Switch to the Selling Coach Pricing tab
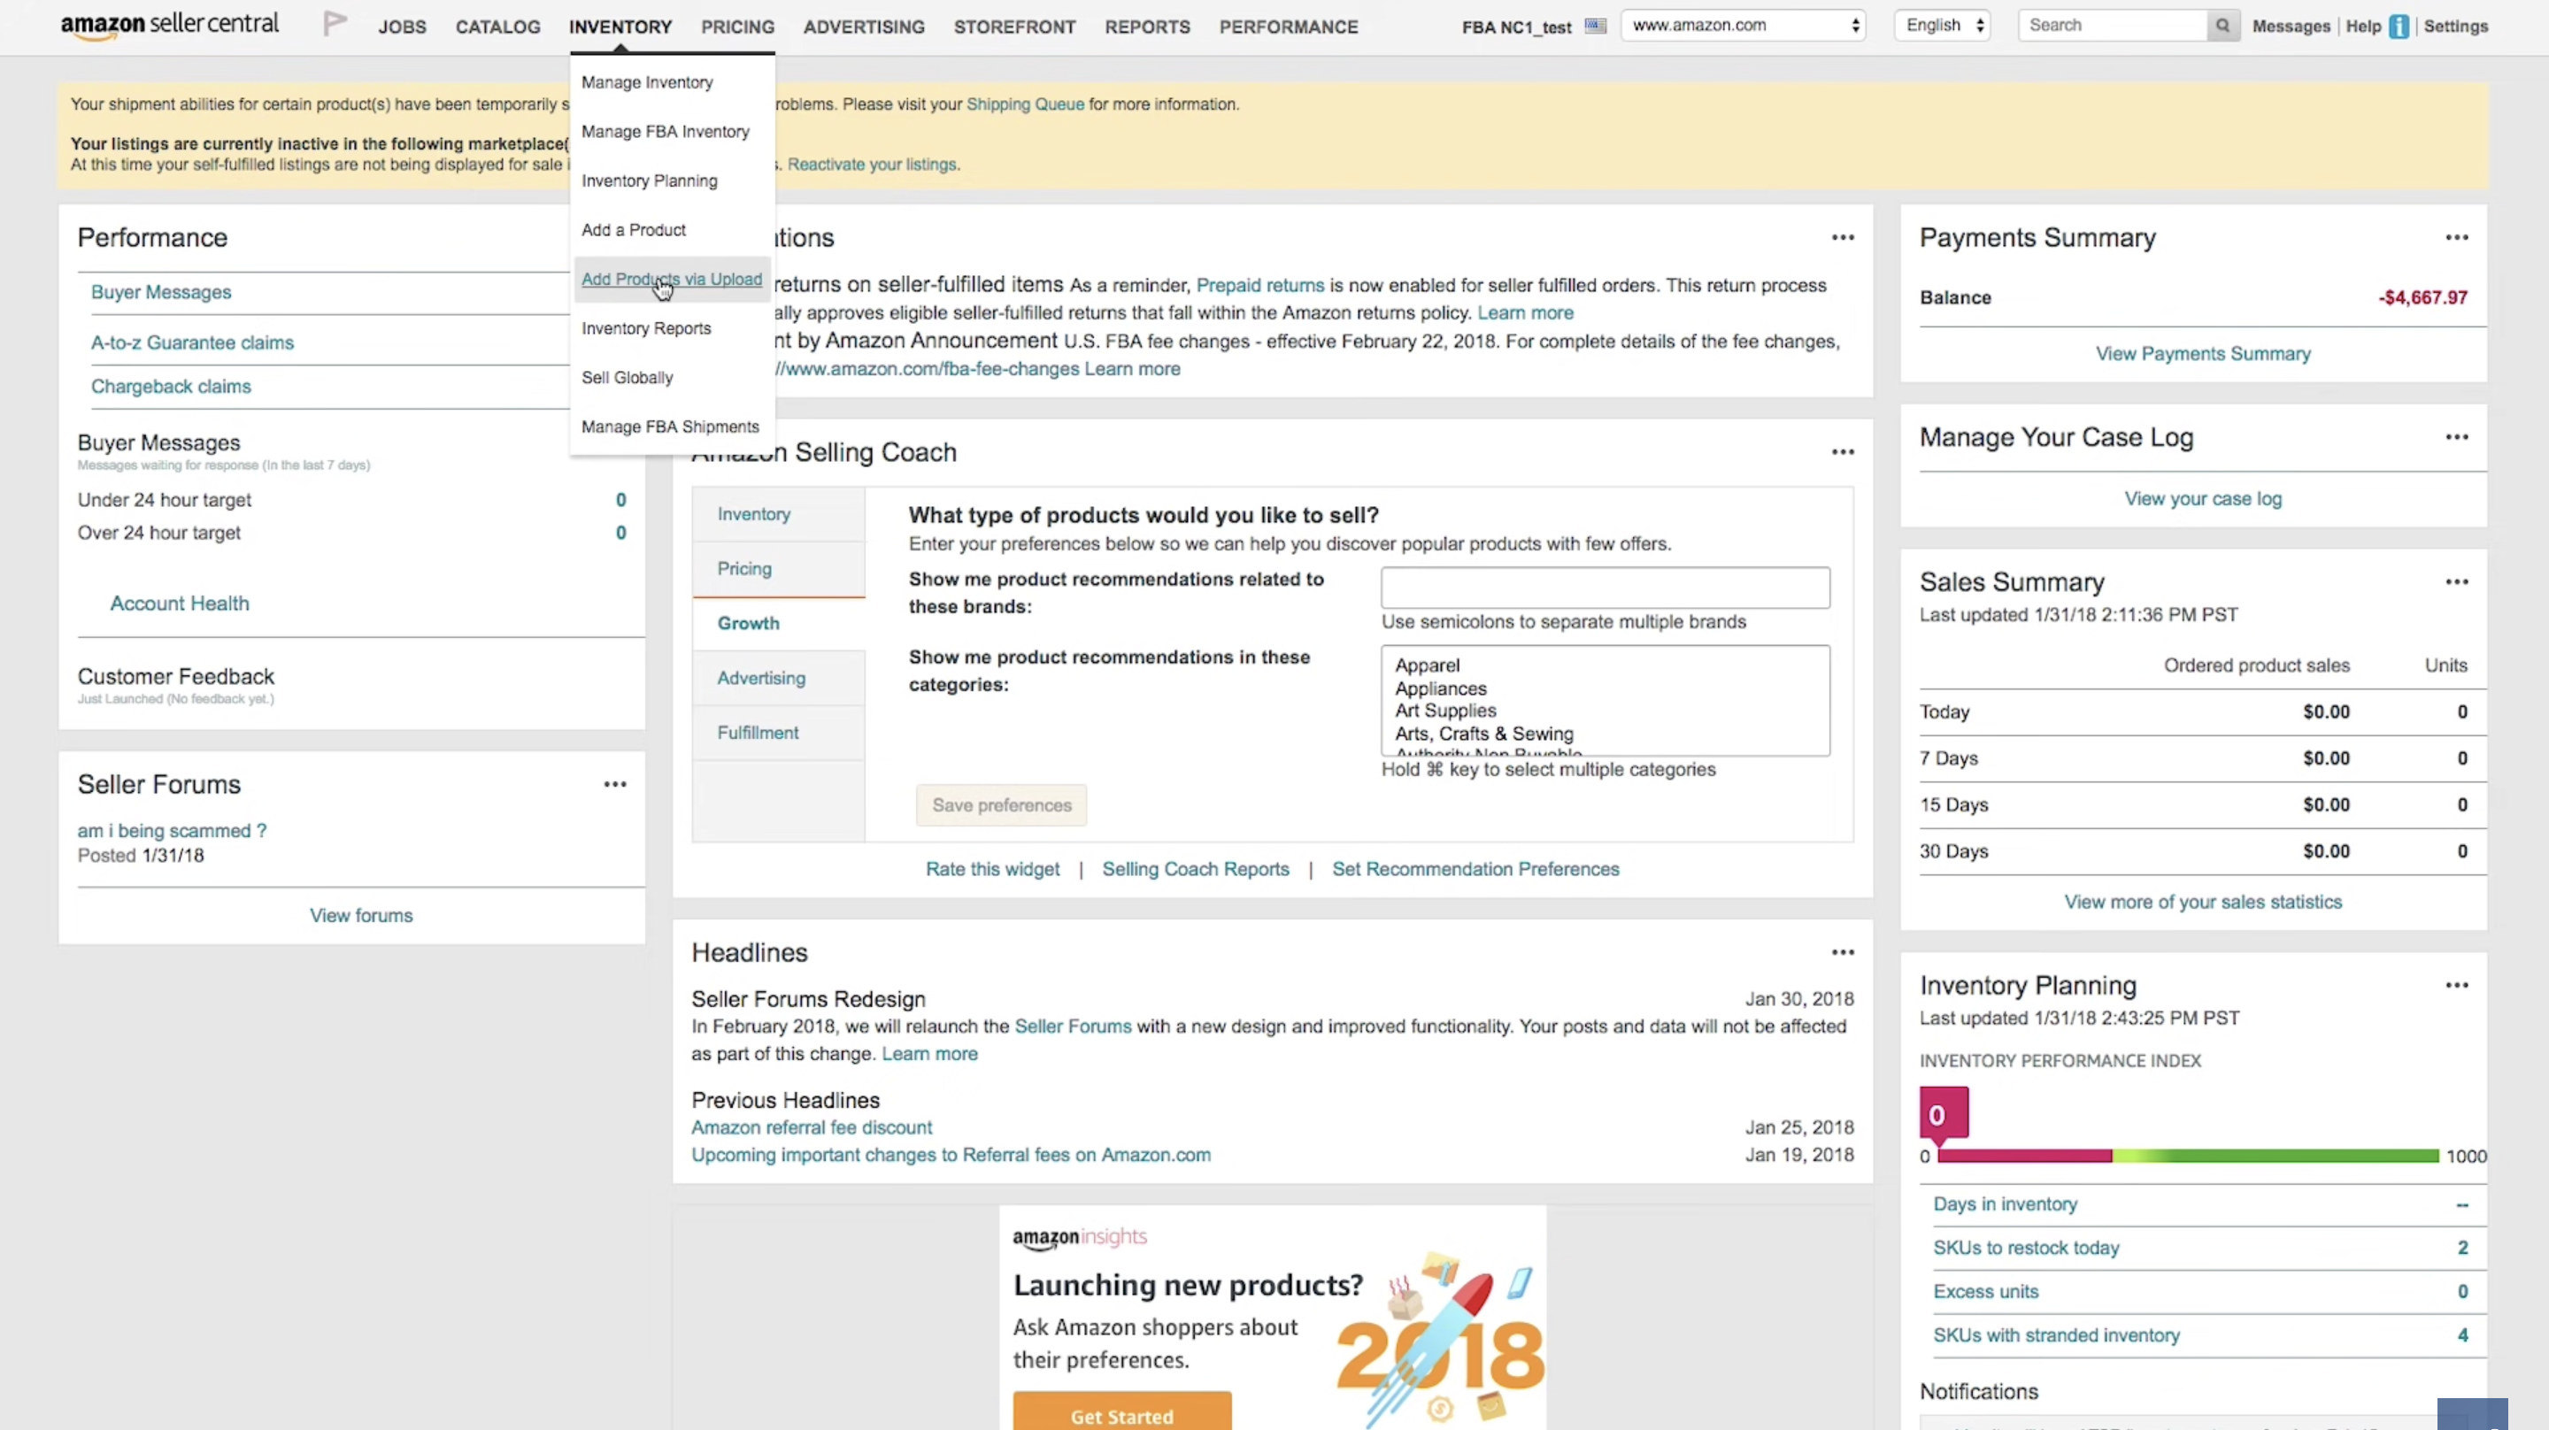This screenshot has height=1430, width=2549. click(779, 569)
